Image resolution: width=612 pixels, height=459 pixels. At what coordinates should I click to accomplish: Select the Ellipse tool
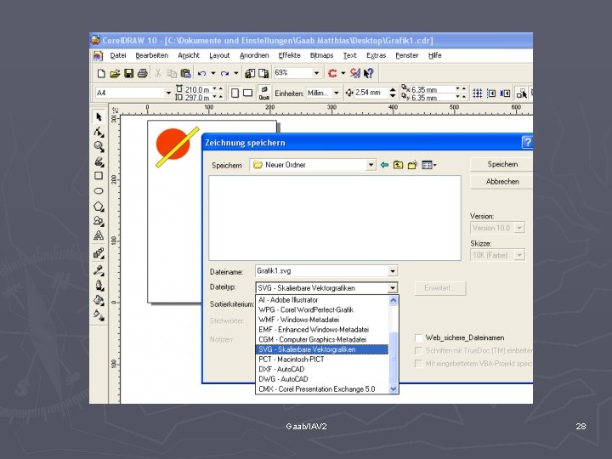[x=99, y=191]
